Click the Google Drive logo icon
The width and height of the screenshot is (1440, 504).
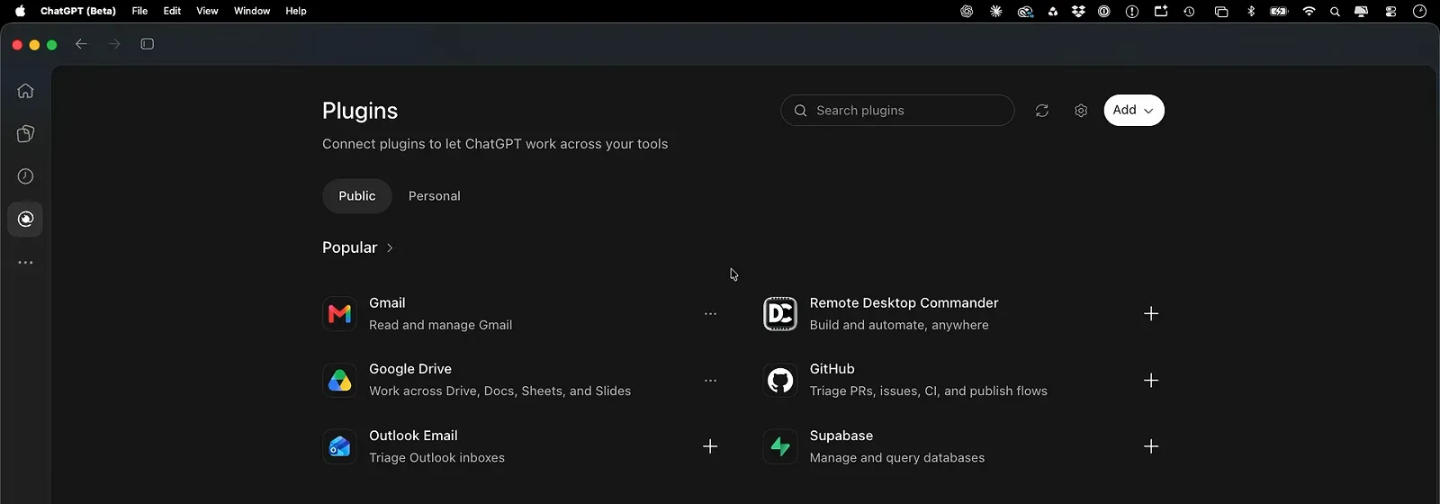339,381
